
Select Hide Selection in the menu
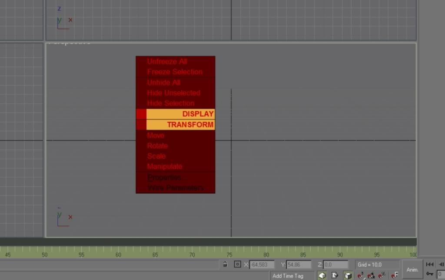point(176,103)
